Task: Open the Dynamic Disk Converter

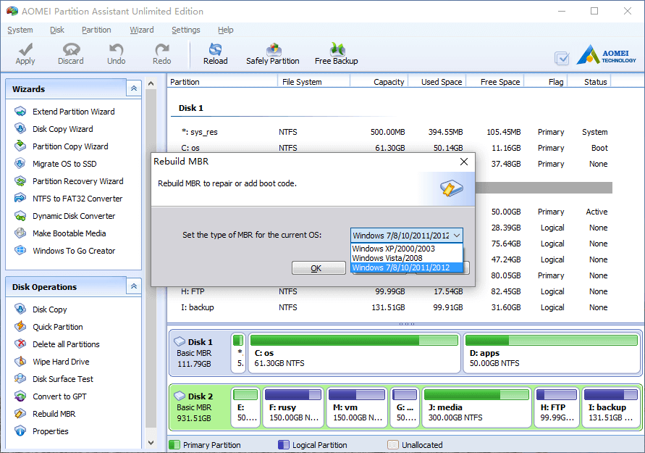Action: point(74,216)
